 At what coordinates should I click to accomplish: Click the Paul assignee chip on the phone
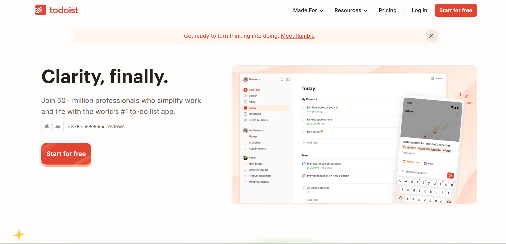429,163
